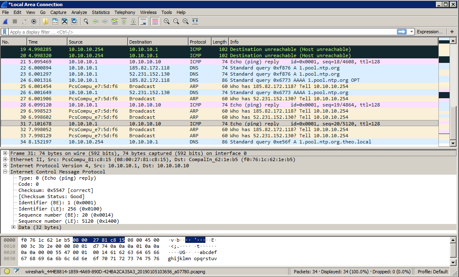The width and height of the screenshot is (459, 277).
Task: Restart the current capture
Action: 24,21
